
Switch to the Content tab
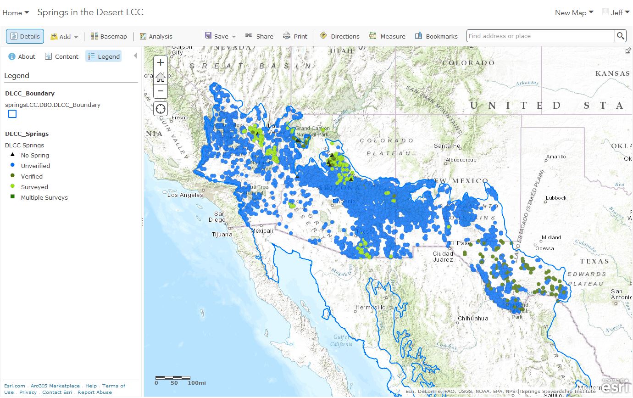pos(61,56)
